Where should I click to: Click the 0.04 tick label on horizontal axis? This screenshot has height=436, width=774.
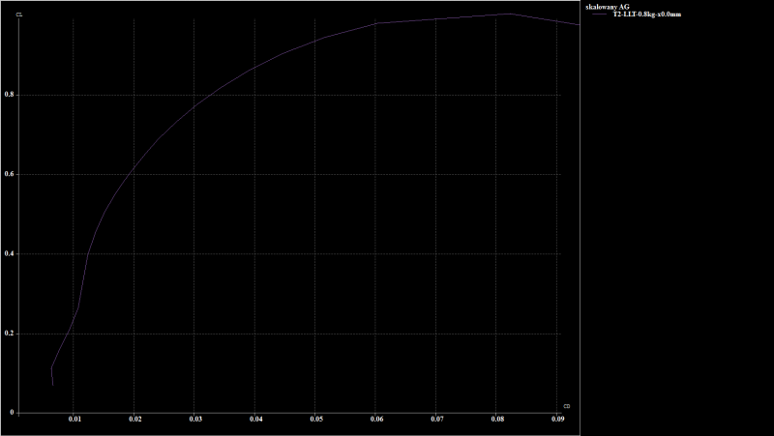[x=256, y=420]
